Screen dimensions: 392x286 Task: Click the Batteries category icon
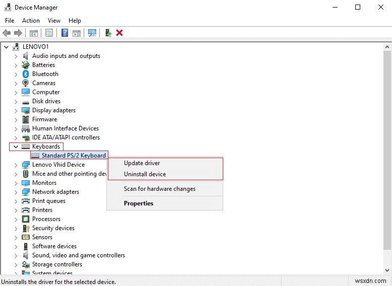tap(26, 65)
